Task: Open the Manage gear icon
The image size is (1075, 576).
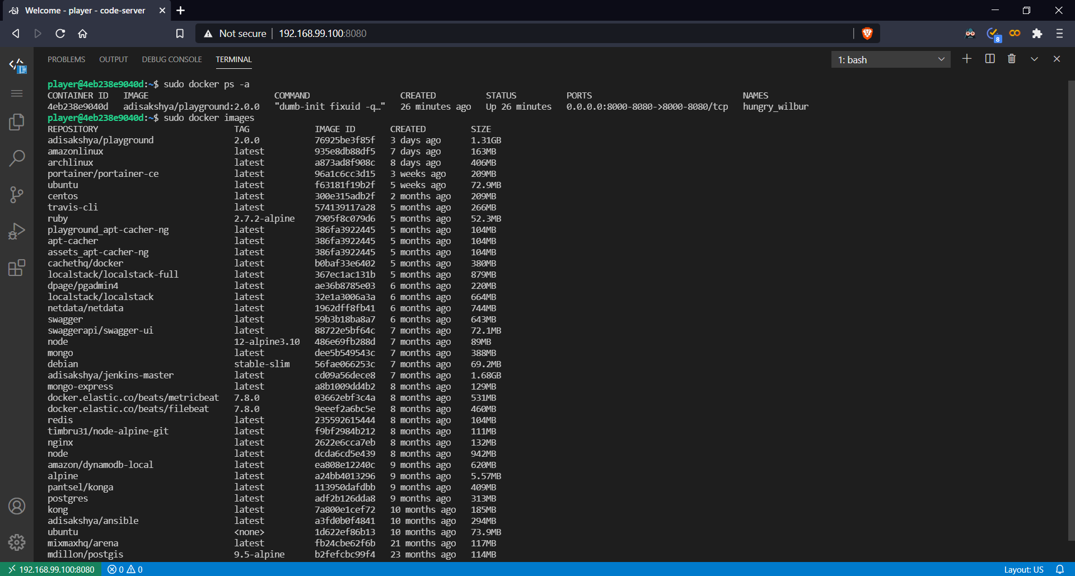Action: tap(17, 542)
